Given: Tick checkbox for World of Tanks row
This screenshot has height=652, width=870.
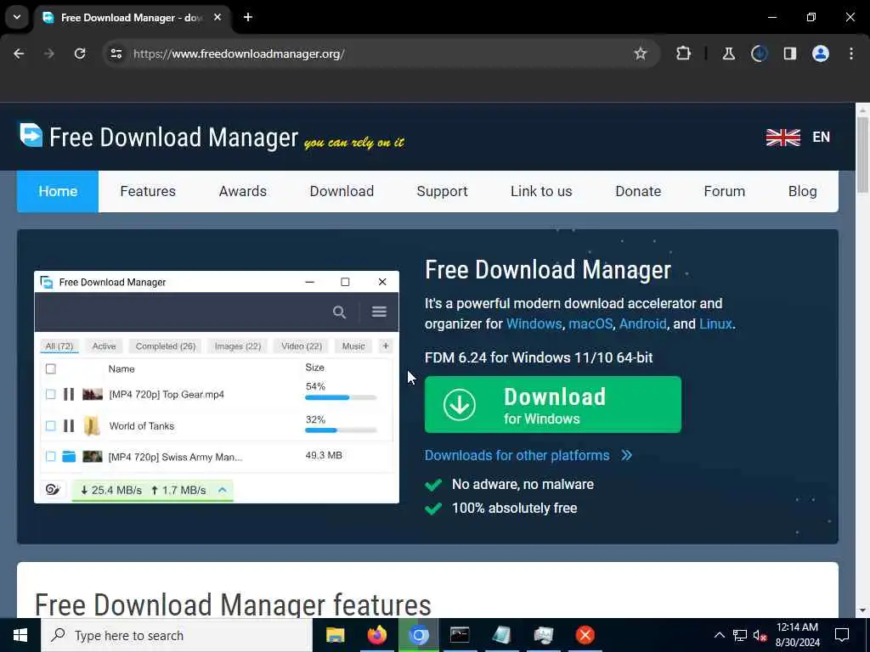Looking at the screenshot, I should pyautogui.click(x=50, y=426).
